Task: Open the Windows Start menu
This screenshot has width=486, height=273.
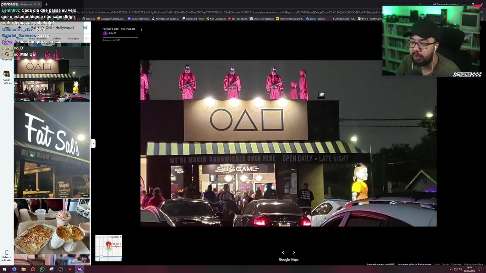Action: (5, 269)
